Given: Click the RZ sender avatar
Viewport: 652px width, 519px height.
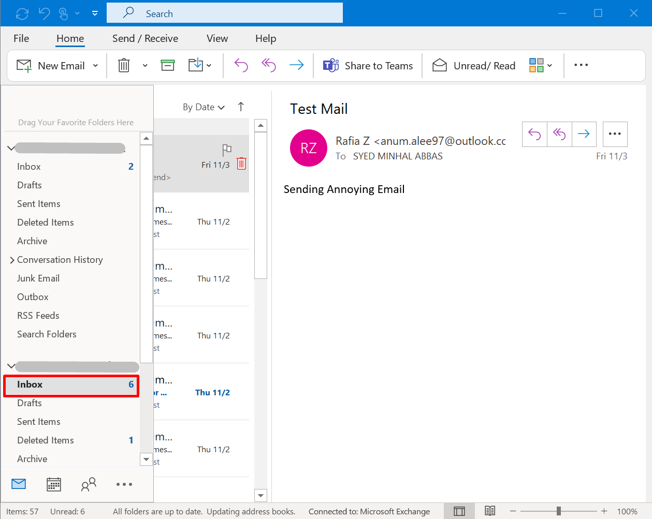Looking at the screenshot, I should point(309,148).
